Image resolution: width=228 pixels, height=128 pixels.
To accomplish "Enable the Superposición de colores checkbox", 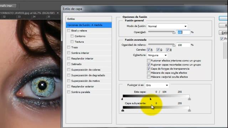I will (69, 70).
